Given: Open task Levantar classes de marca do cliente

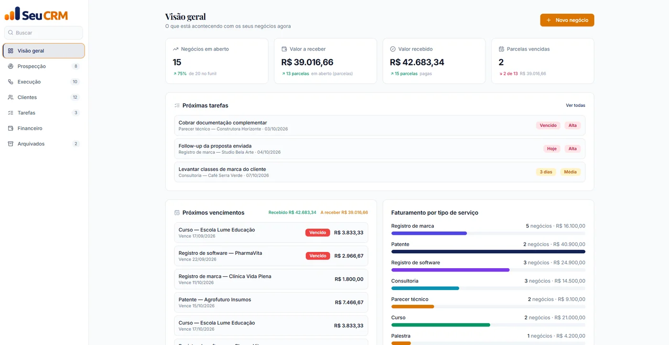Looking at the screenshot, I should pyautogui.click(x=379, y=172).
